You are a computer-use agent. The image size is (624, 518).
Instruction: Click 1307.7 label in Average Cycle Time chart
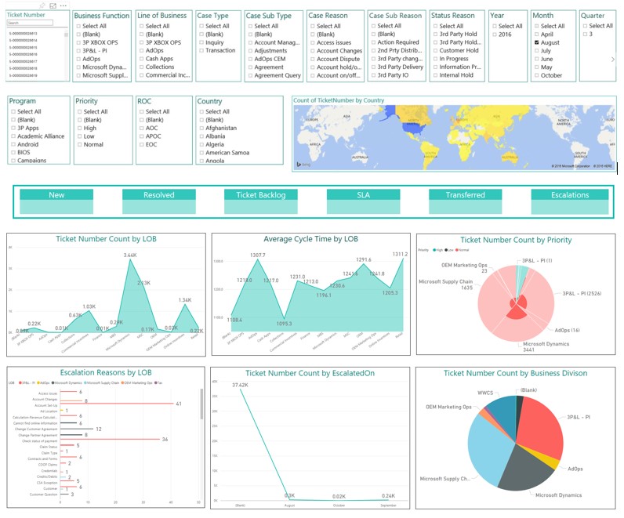tap(257, 255)
